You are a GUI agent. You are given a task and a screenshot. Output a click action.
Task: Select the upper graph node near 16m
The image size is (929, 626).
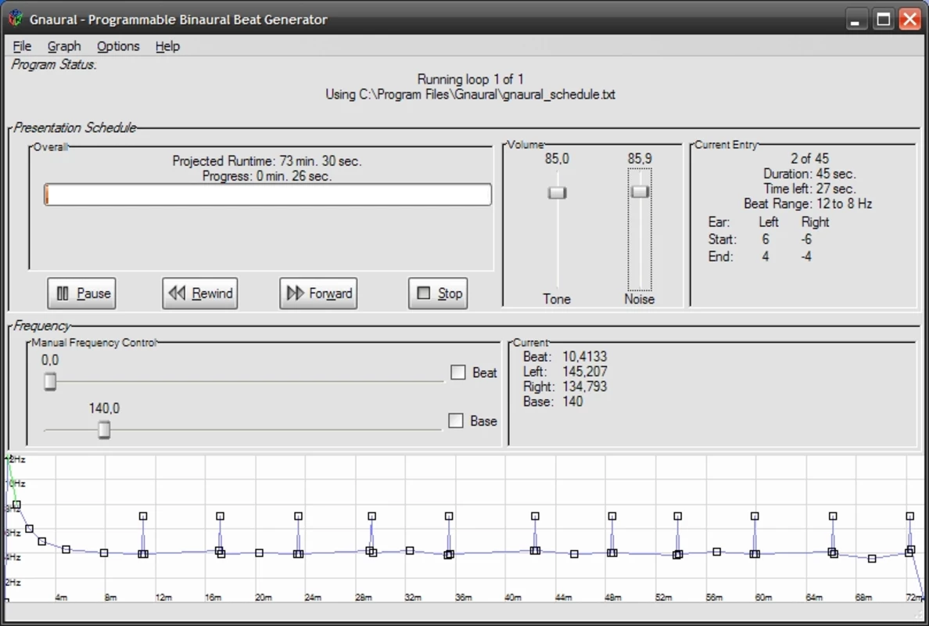(220, 516)
